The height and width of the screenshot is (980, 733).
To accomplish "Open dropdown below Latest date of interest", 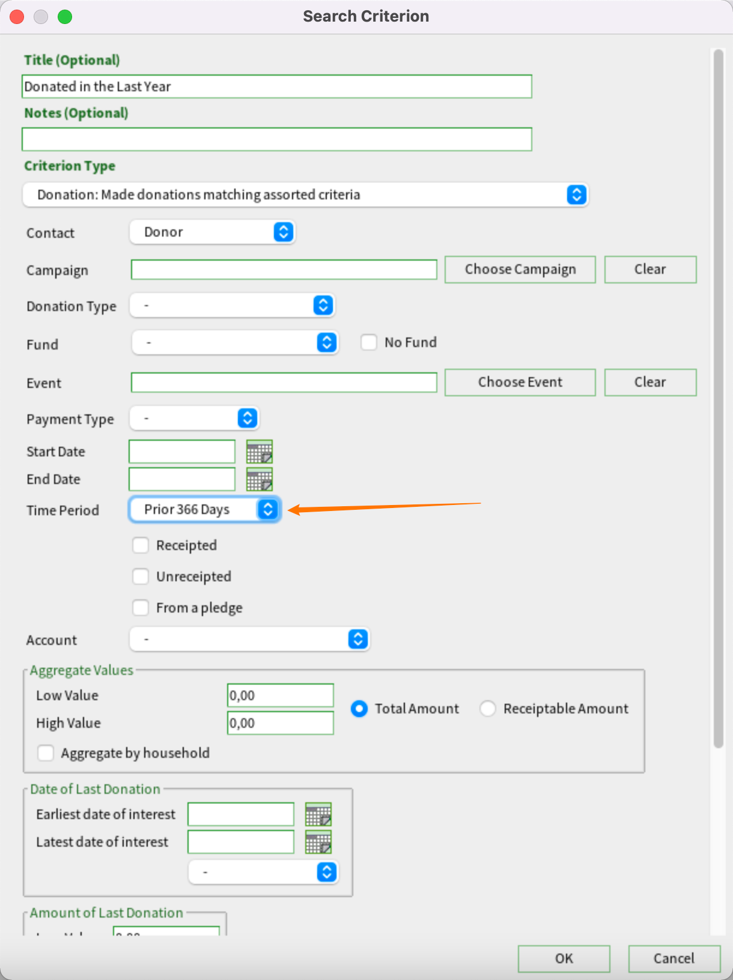I will point(264,872).
